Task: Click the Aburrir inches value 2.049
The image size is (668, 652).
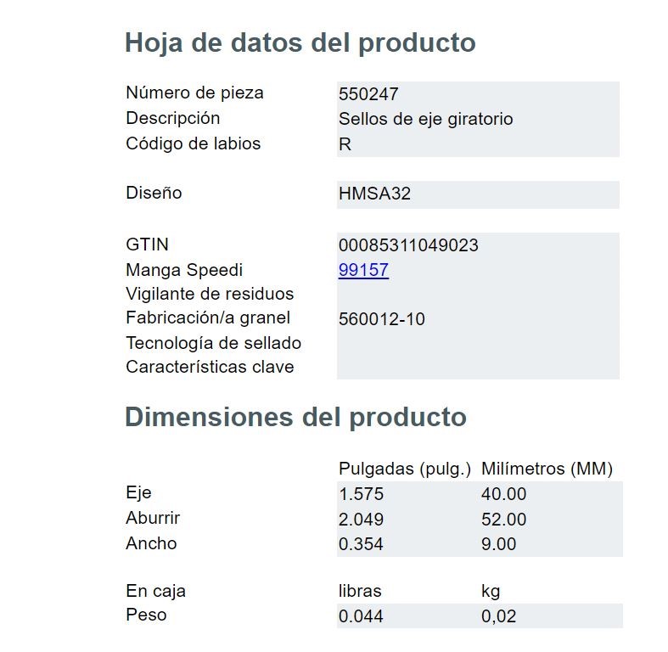Action: (x=362, y=519)
